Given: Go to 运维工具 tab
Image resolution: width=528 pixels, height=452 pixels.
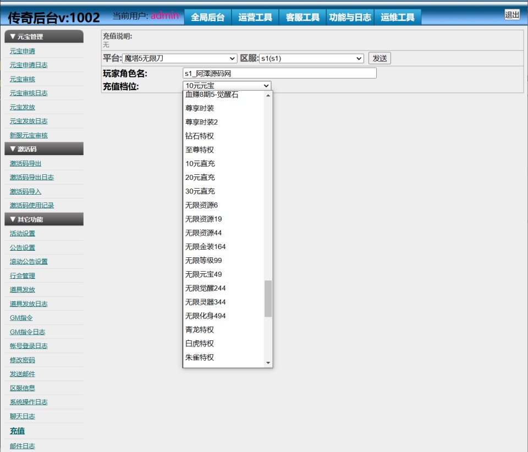Looking at the screenshot, I should pyautogui.click(x=398, y=17).
